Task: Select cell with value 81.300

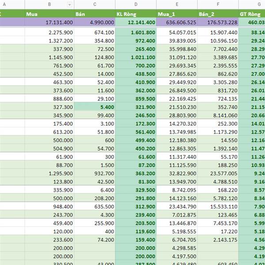Action: (136, 182)
